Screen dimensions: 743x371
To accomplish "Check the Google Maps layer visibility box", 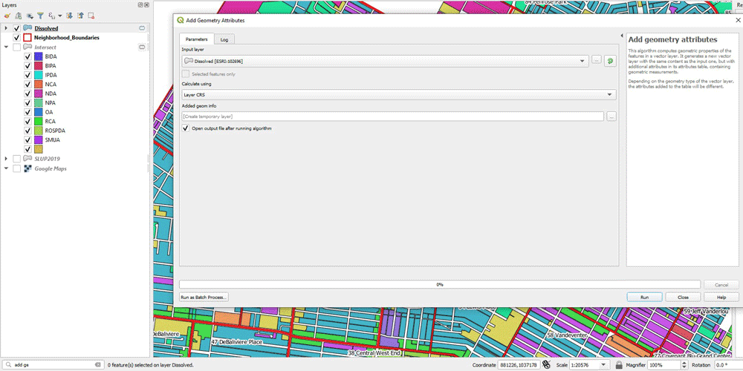I will coord(16,168).
